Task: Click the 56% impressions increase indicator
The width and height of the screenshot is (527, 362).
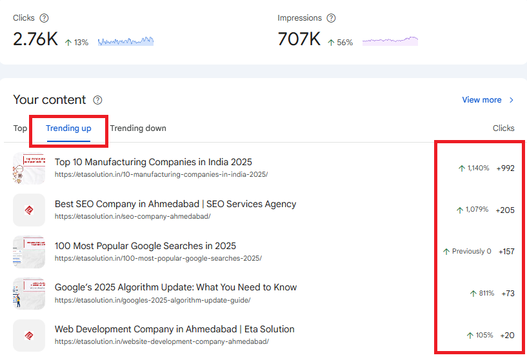Action: click(340, 43)
